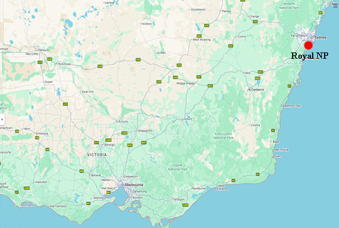Click the Geelong town label
Image resolution: width=339 pixels, height=228 pixels.
98,198
